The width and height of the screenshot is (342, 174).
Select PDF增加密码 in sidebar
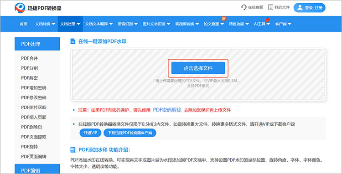pyautogui.click(x=34, y=88)
